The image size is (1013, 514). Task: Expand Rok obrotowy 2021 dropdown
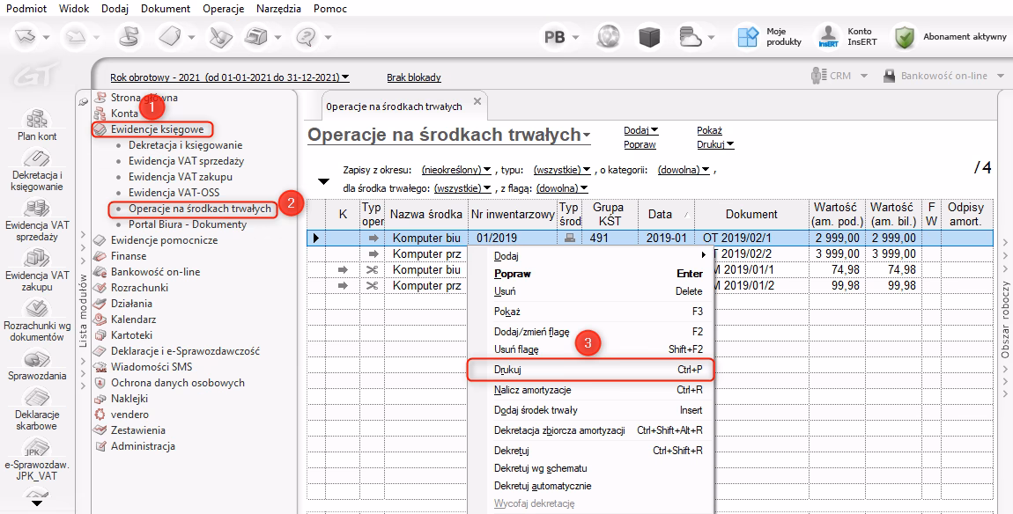click(229, 77)
